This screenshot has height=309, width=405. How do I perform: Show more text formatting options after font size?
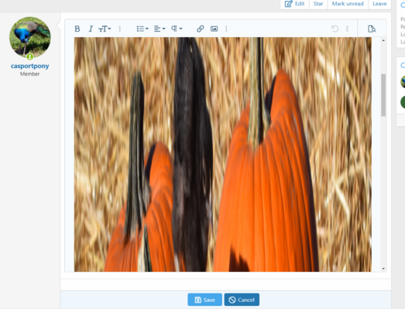point(119,29)
